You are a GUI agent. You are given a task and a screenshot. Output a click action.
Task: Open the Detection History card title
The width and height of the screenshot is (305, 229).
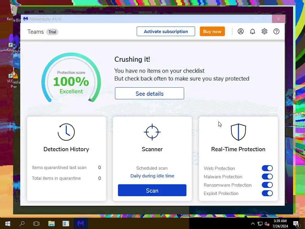(x=66, y=149)
